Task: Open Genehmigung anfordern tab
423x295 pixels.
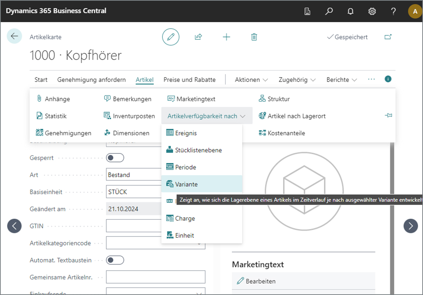Action: click(x=92, y=80)
